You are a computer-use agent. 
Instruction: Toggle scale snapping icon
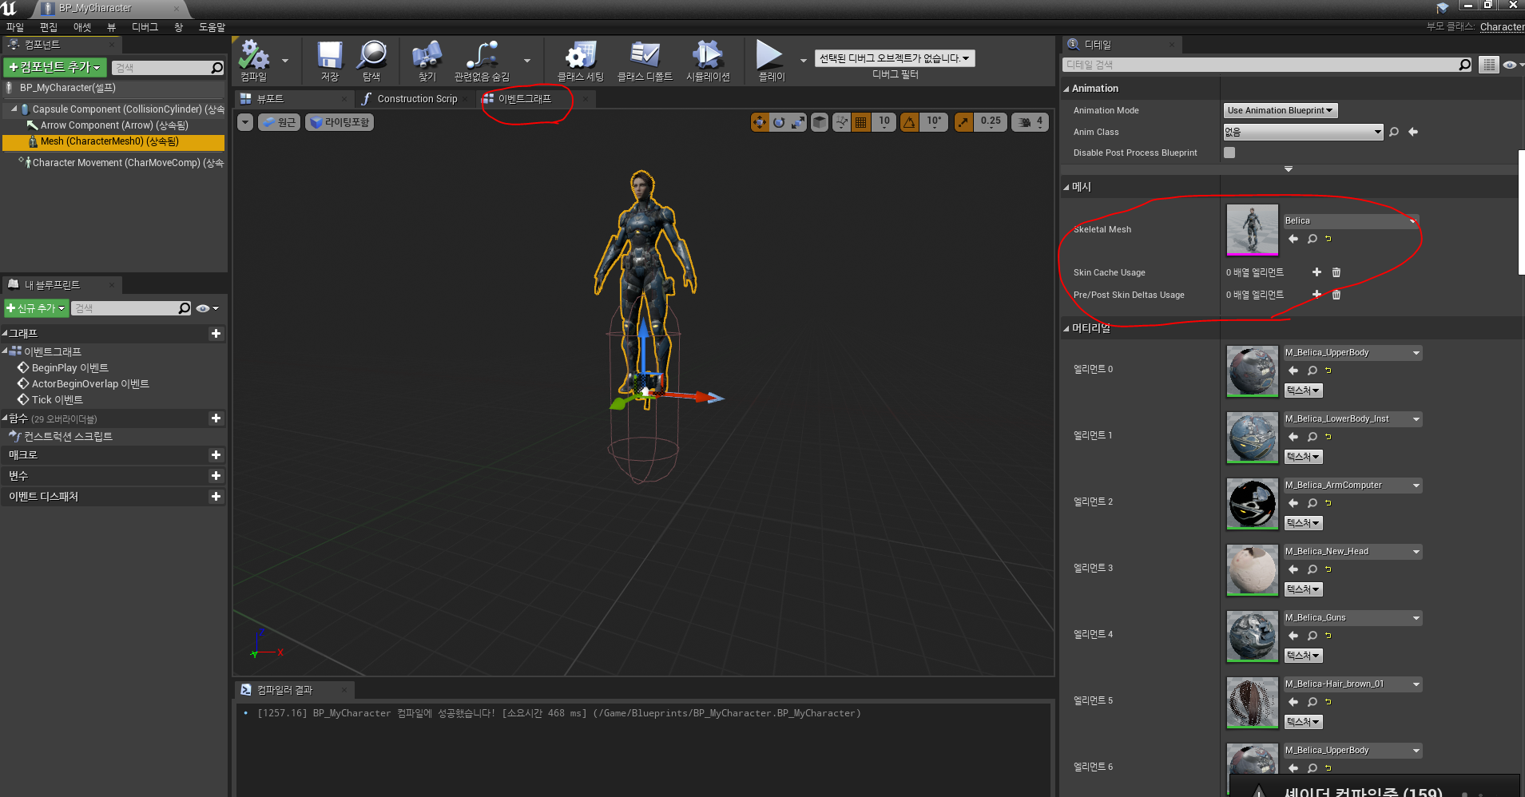(x=963, y=122)
